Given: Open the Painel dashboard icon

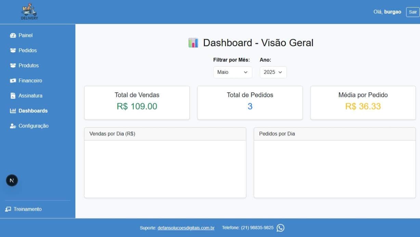Looking at the screenshot, I should coord(13,35).
